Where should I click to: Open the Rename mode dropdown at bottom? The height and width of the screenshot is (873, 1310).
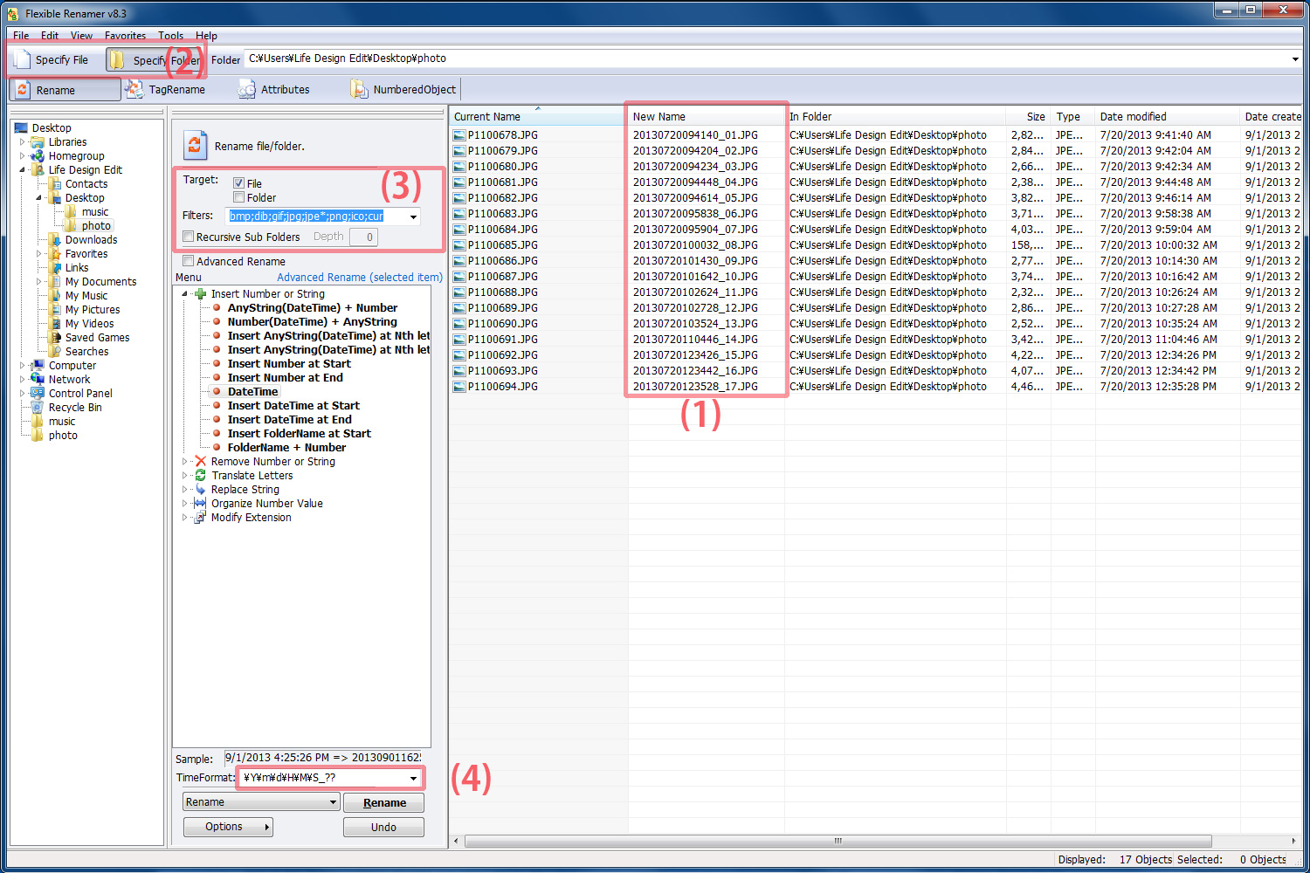tap(333, 801)
